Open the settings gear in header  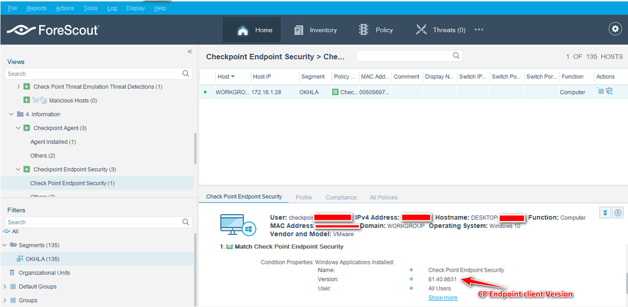(x=614, y=29)
